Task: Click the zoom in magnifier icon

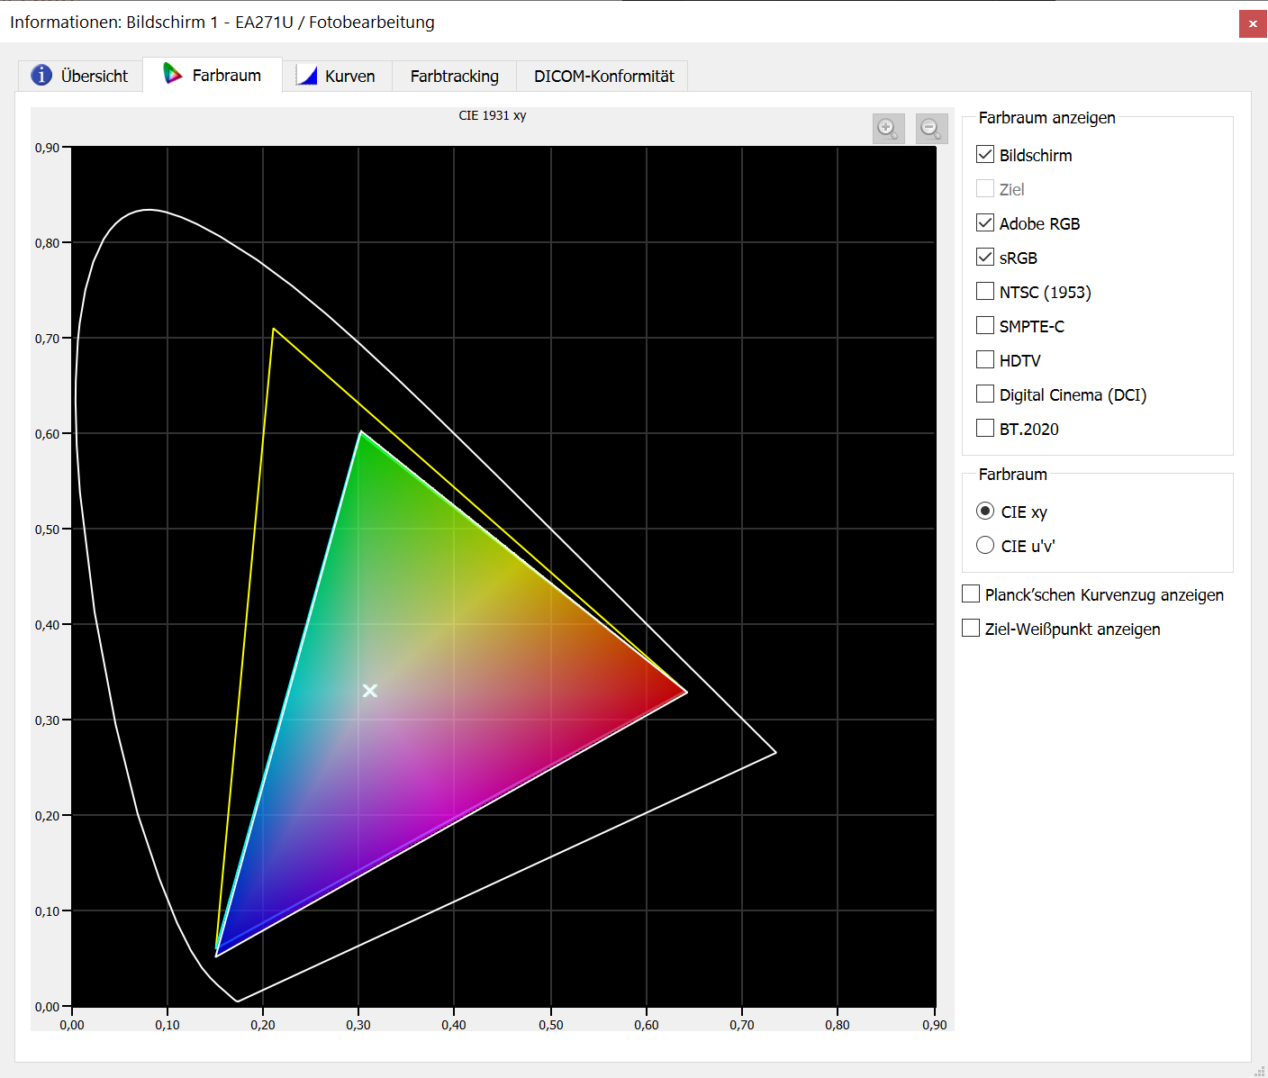Action: [x=888, y=129]
